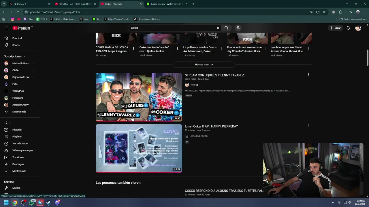The width and height of the screenshot is (369, 207).
Task: Open more actions for luna - Coker & AP video
Action: [x=308, y=126]
